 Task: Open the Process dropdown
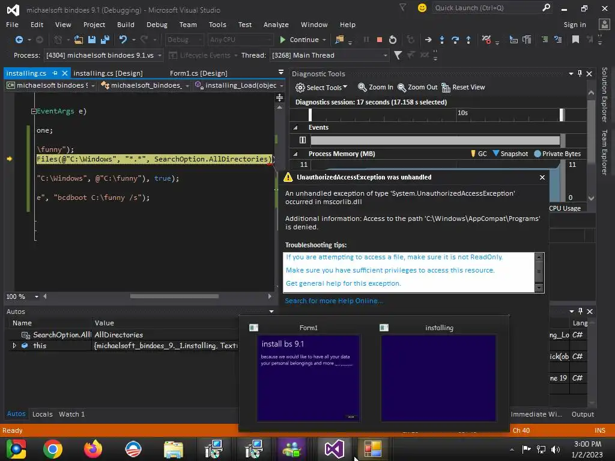coord(160,55)
